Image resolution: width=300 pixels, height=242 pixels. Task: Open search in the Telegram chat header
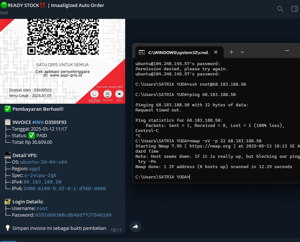280,9
